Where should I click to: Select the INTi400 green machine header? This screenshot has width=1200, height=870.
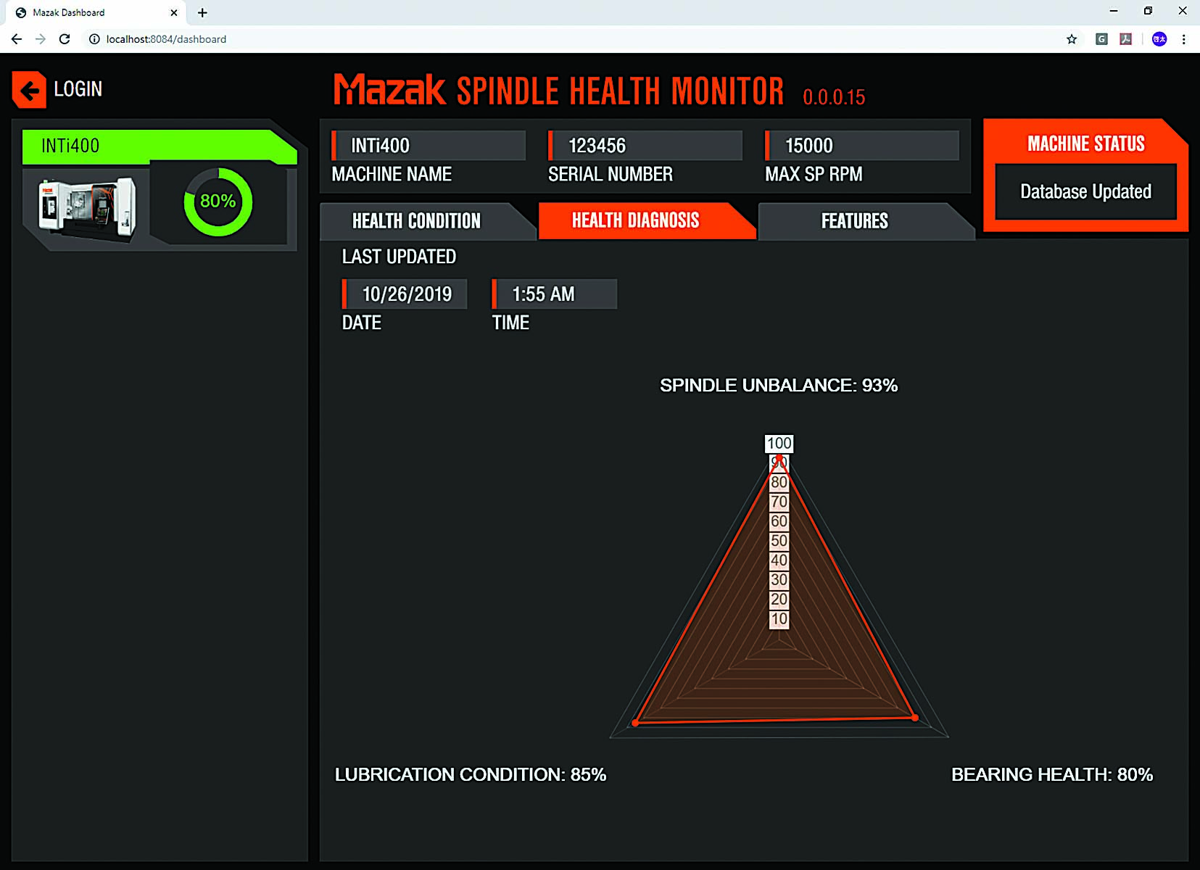click(x=160, y=146)
